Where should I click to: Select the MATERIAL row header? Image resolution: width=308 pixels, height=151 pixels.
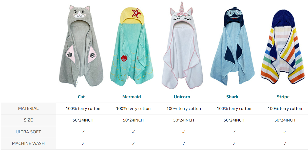[28, 108]
